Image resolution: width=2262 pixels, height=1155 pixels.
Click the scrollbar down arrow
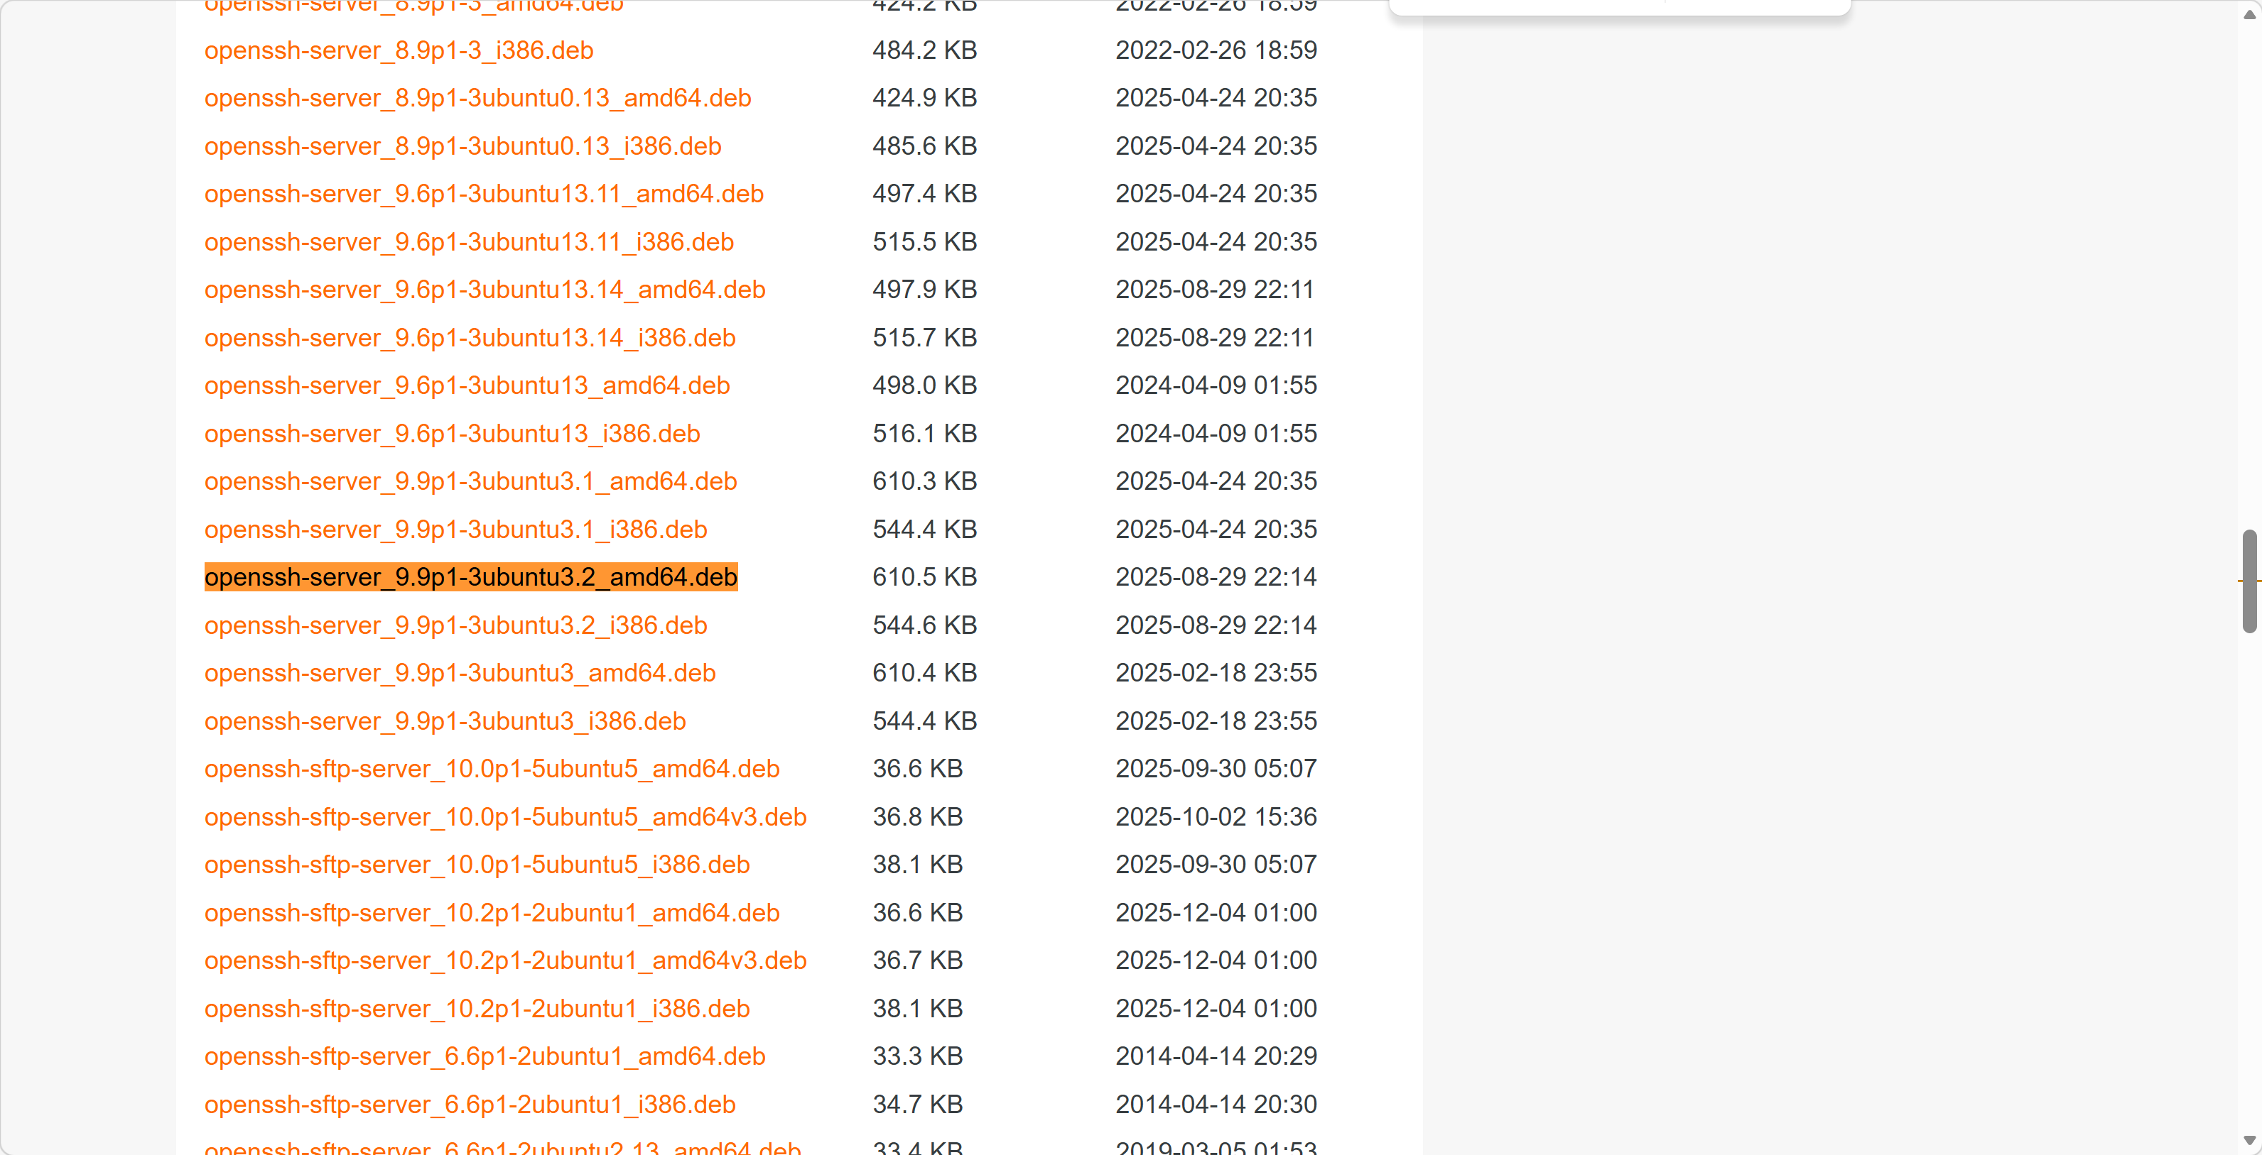point(2249,1141)
